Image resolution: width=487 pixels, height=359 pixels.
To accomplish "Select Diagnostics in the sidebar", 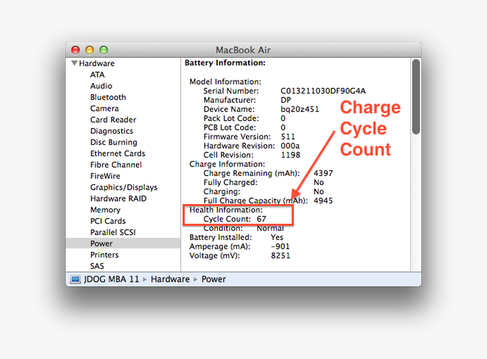I will (112, 131).
